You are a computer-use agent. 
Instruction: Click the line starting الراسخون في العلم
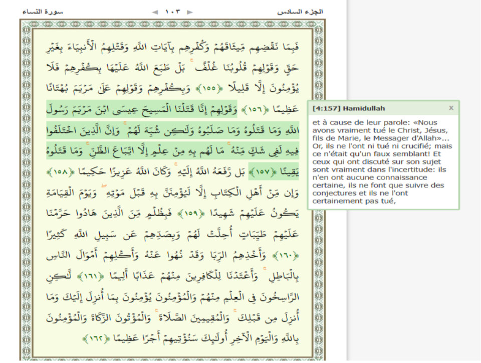[x=173, y=297]
